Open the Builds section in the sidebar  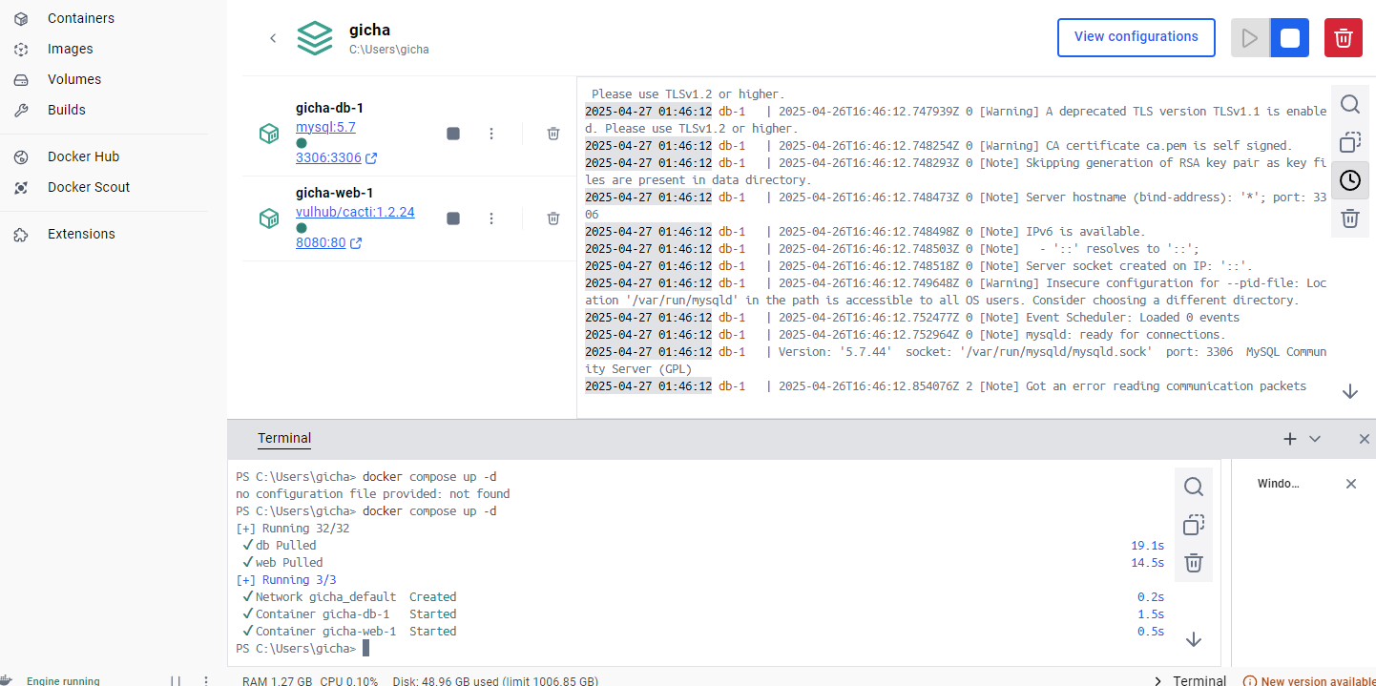tap(67, 110)
